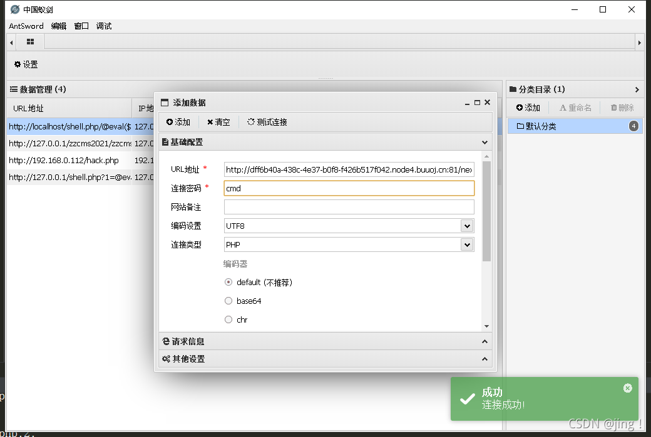The image size is (651, 437).
Task: Maximize the 添加数据 dialog
Action: pyautogui.click(x=477, y=103)
